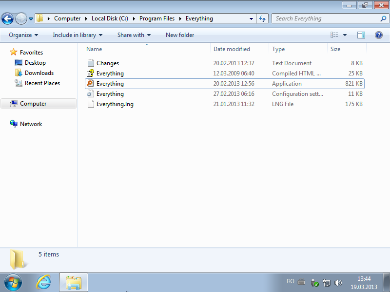The height and width of the screenshot is (292, 390).
Task: Select the Everything Compiled HTML help icon
Action: (x=91, y=73)
